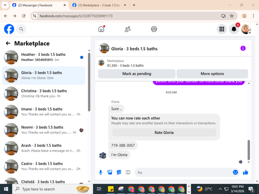Choose a sticker with the sticker icon
The height and width of the screenshot is (194, 259).
pyautogui.click(x=119, y=172)
